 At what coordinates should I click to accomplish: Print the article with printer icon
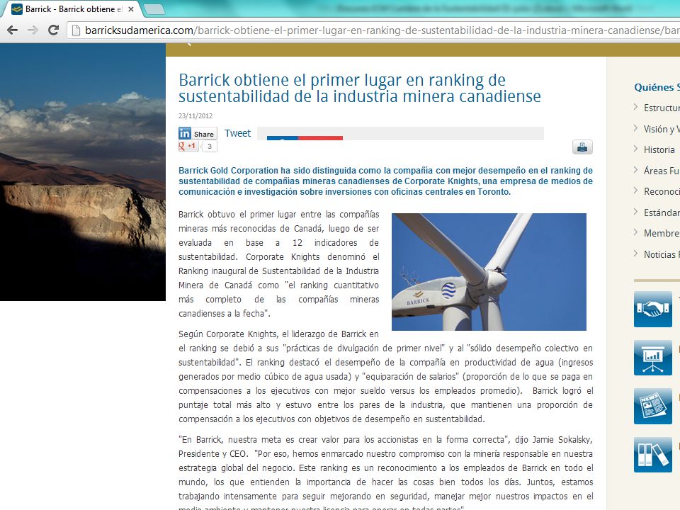[582, 147]
